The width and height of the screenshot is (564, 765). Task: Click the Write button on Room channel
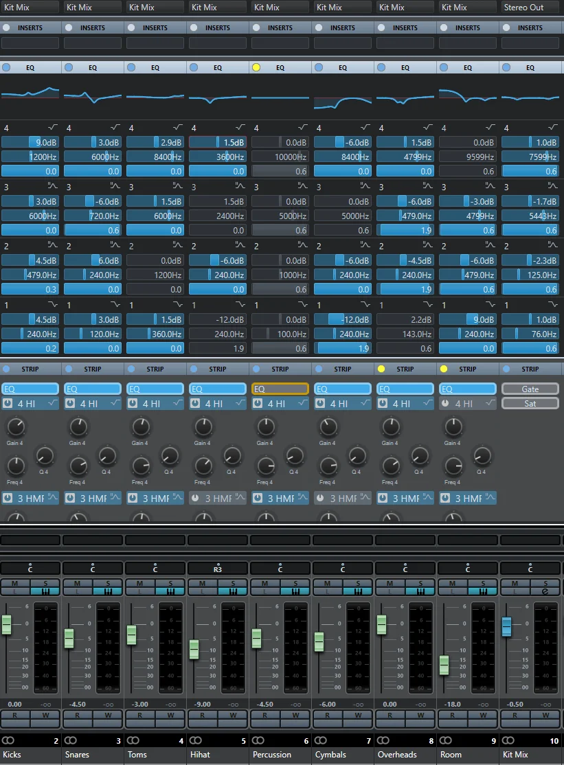coord(483,716)
